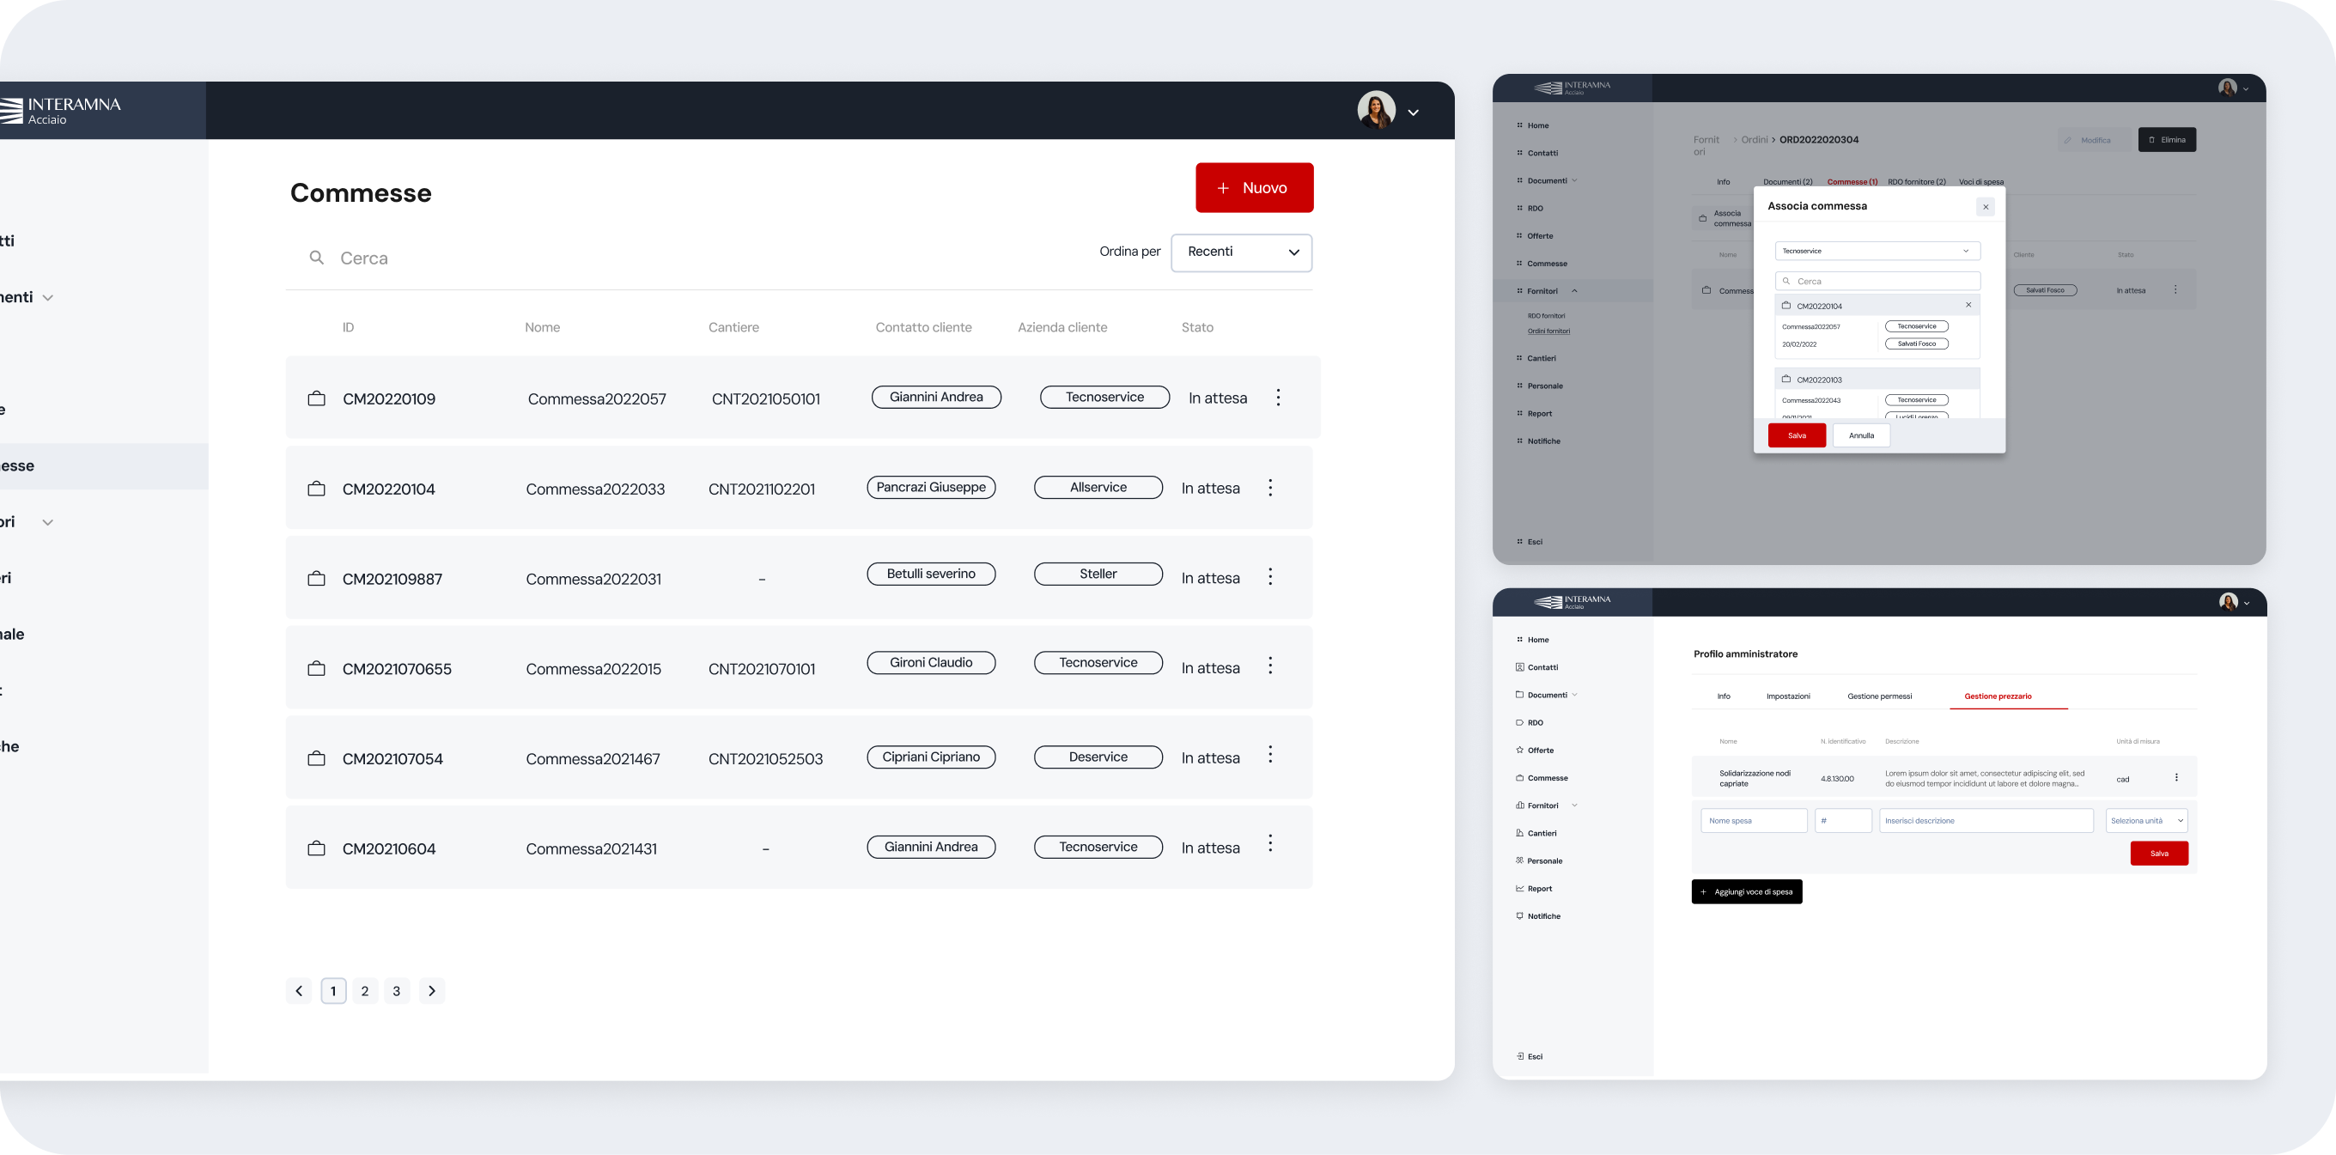Open three-dot menu for row CM202109887
The width and height of the screenshot is (2336, 1155).
point(1269,576)
